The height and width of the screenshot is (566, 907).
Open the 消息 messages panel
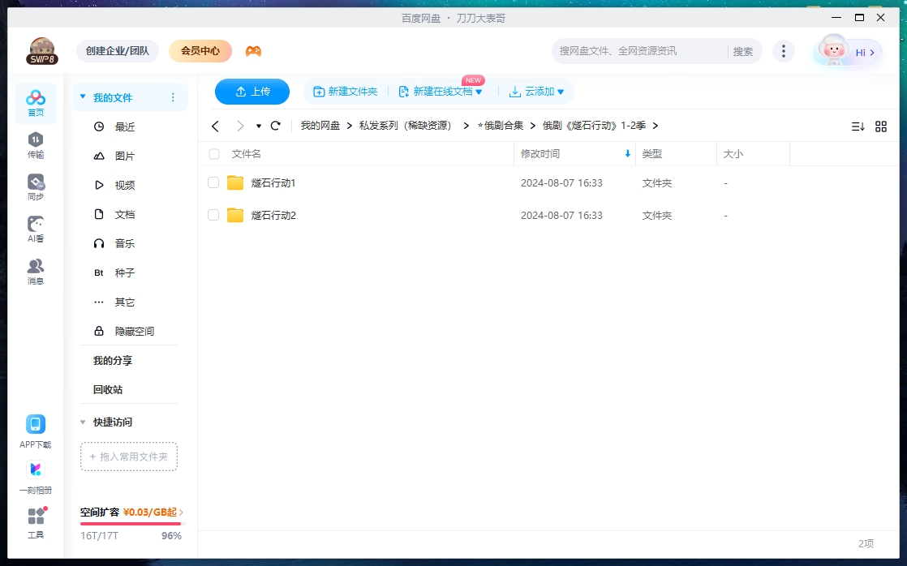tap(35, 271)
